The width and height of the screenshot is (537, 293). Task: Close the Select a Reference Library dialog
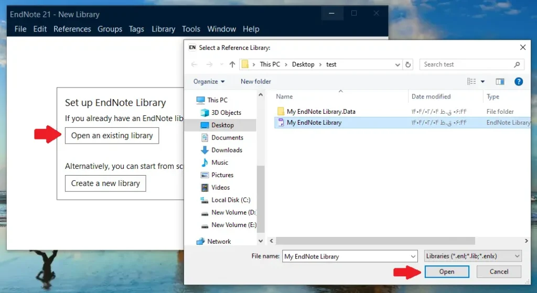523,47
